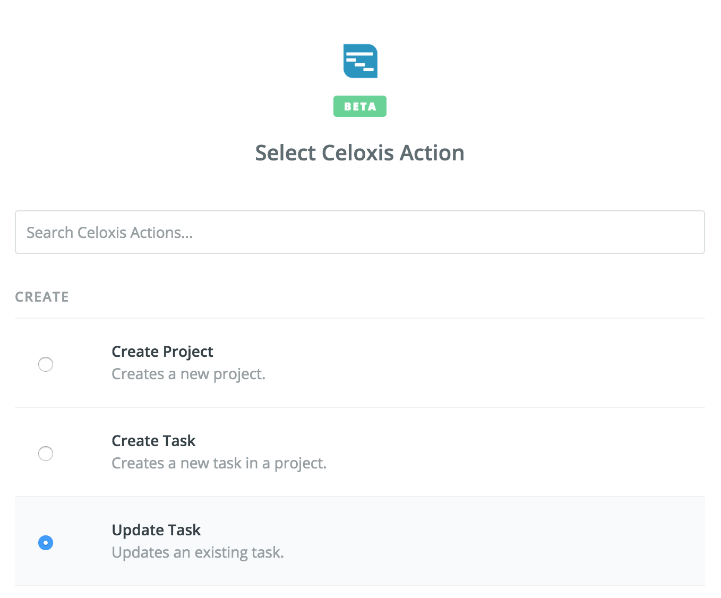Click the 'Search Celoxis Actions...' placeholder text

[109, 233]
